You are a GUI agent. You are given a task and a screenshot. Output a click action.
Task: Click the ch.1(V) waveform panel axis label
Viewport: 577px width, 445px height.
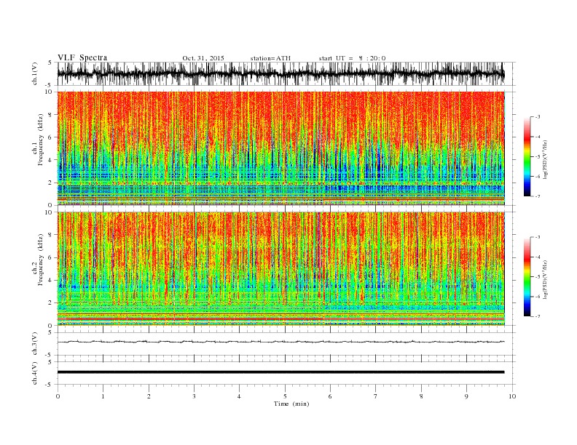coord(35,73)
